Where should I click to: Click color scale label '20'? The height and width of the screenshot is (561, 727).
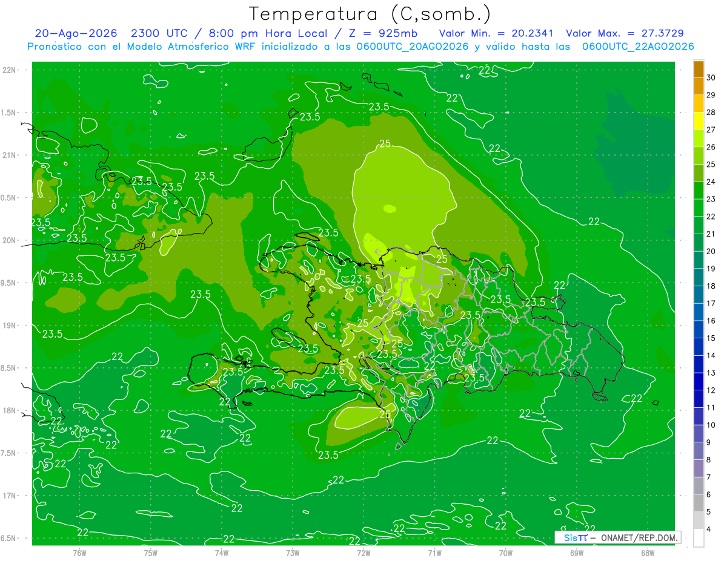[x=711, y=251]
